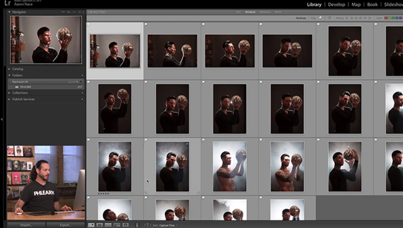Select the highlighted landscape thumbnail with gray wall

115,51
